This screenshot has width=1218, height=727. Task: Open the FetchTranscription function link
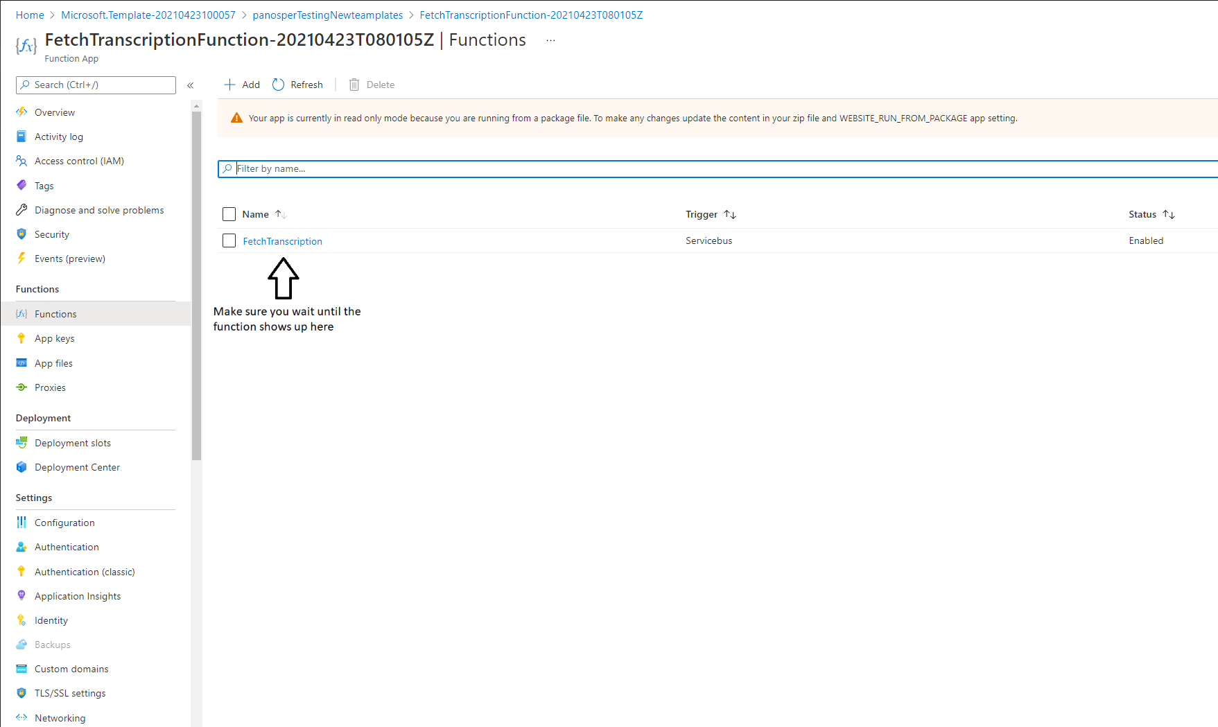pos(282,241)
